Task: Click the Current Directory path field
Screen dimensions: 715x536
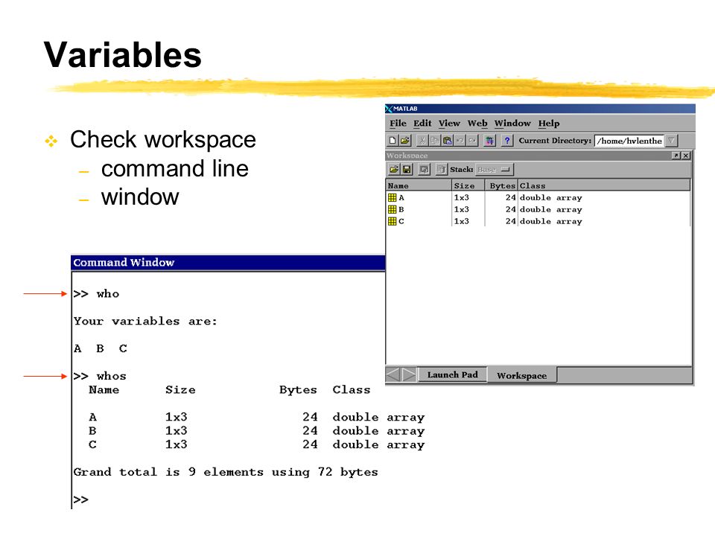Action: [x=629, y=141]
